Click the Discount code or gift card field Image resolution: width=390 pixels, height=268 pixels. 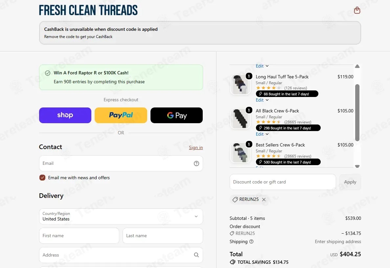(283, 182)
